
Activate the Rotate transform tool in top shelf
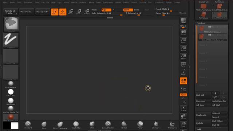87,12
